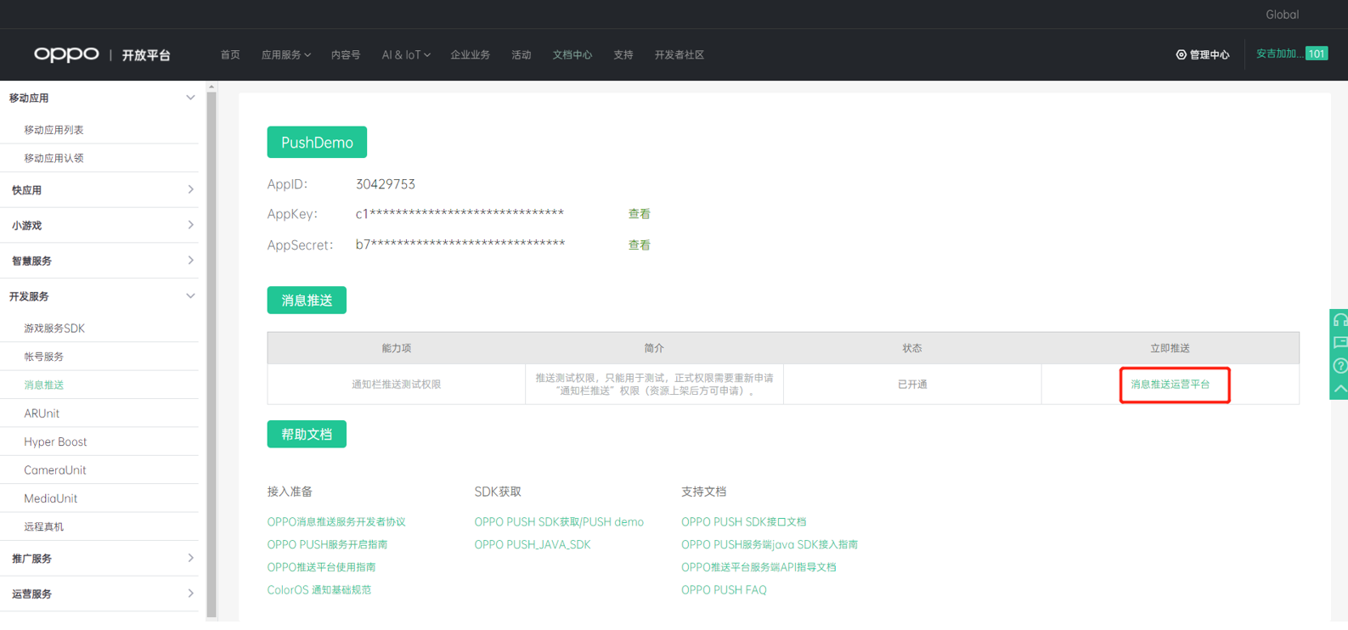1348x630 pixels.
Task: Collapse the 移动应用 sidebar section
Action: [190, 98]
